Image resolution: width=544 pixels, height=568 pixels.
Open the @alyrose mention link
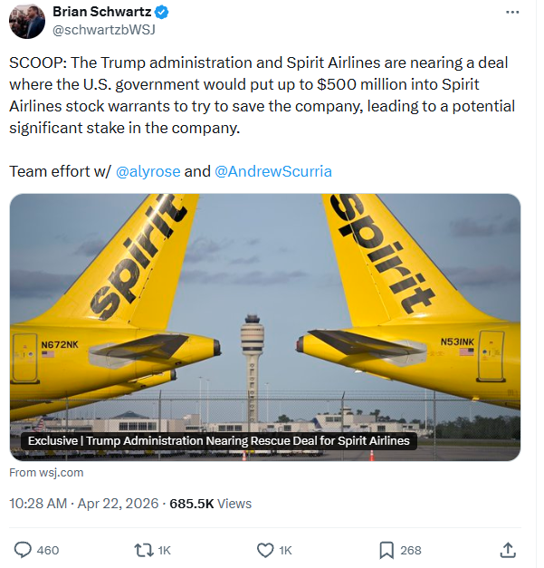tap(148, 171)
